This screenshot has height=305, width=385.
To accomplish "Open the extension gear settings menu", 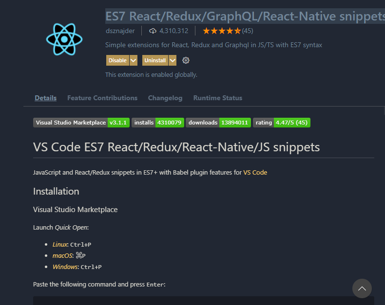I will pos(186,60).
